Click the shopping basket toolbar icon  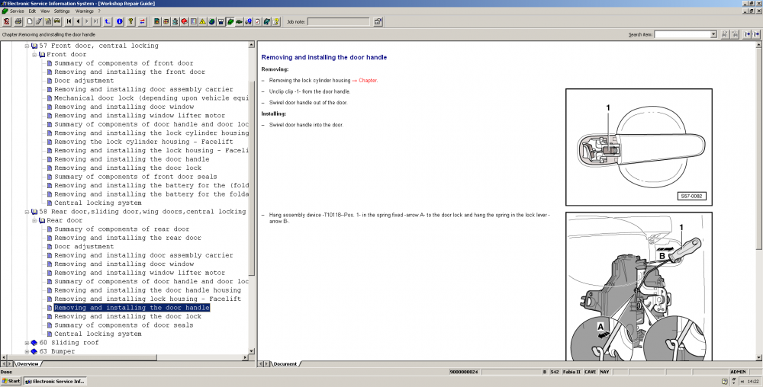[x=221, y=21]
